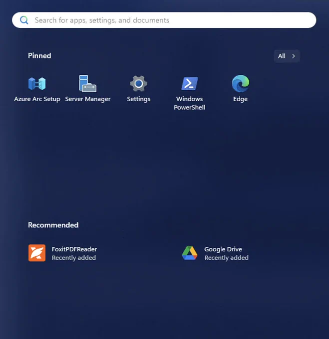
Task: Click the 'Edge' label text
Action: pyautogui.click(x=240, y=99)
